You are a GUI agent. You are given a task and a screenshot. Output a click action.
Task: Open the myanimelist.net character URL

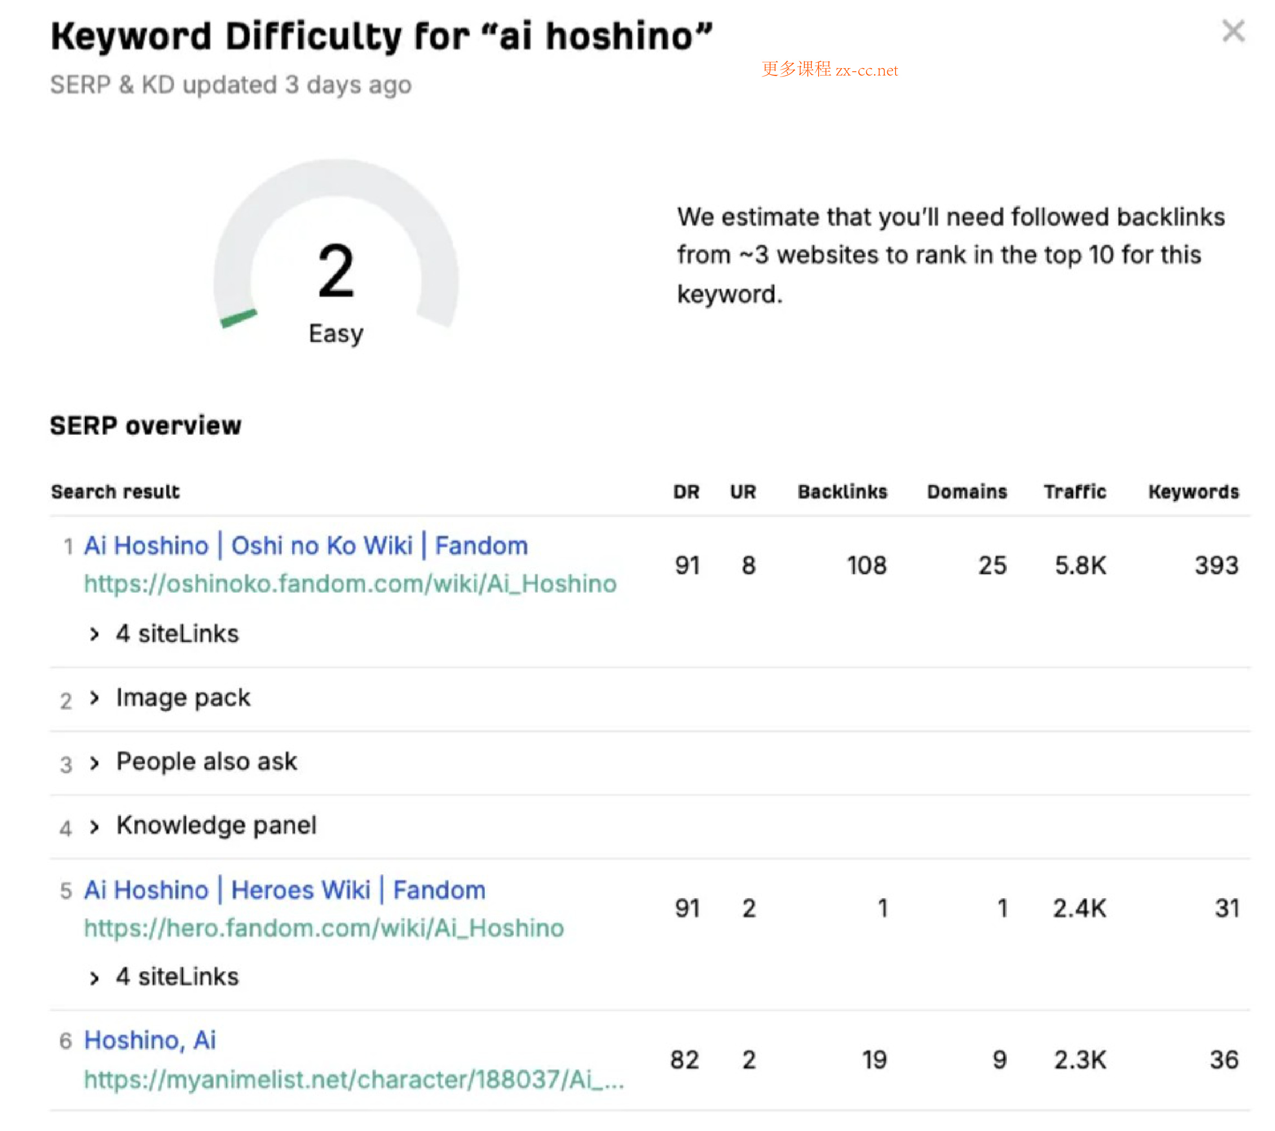pyautogui.click(x=354, y=1079)
